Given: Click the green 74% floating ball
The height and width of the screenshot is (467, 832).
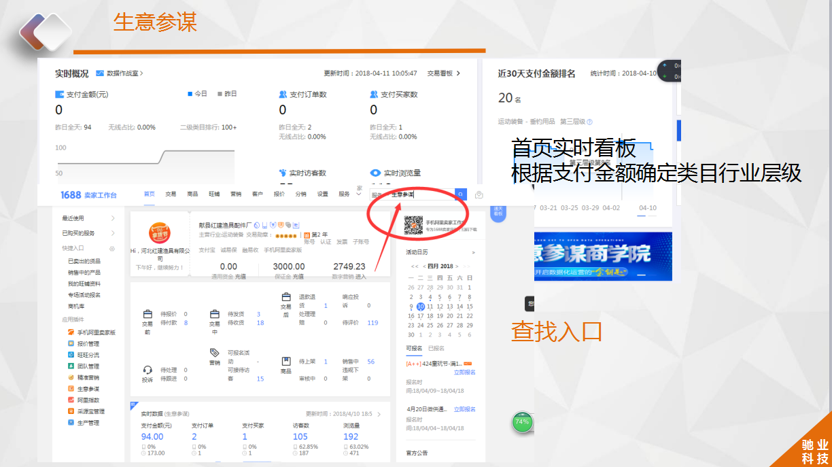Looking at the screenshot, I should pyautogui.click(x=522, y=422).
